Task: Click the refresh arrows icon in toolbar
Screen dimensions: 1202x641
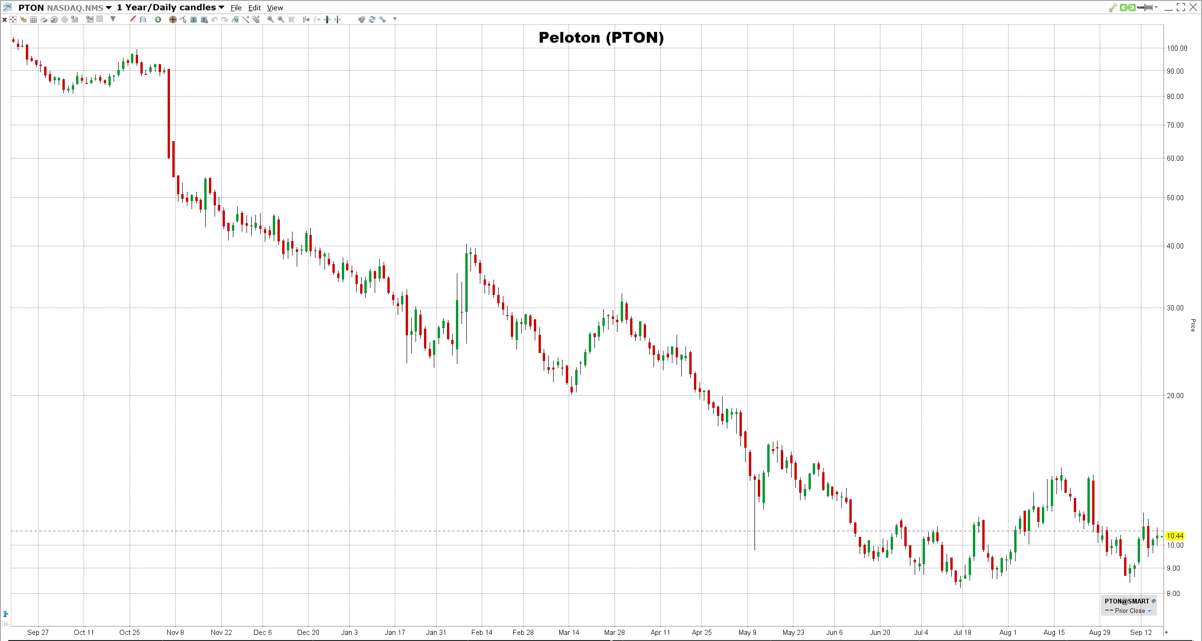Action: 372,19
